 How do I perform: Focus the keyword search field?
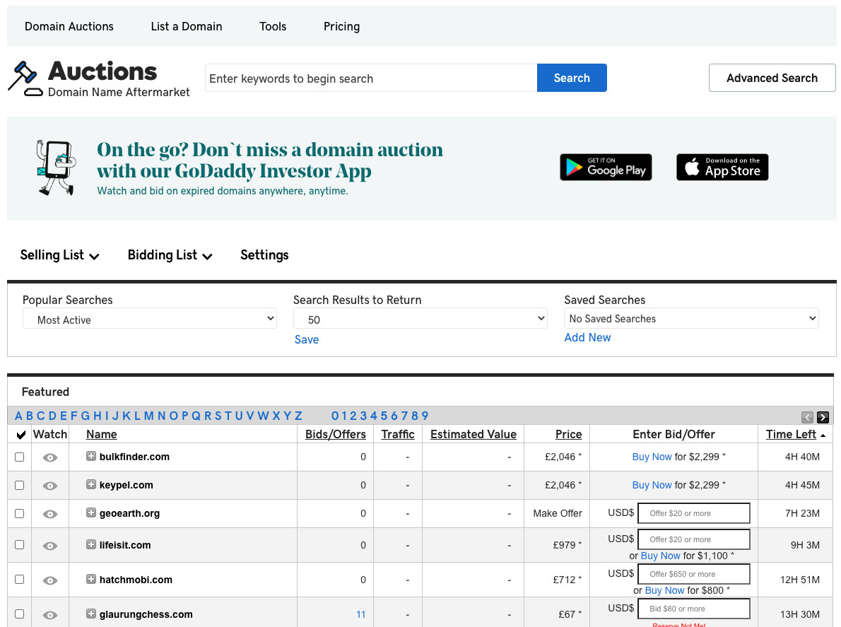coord(371,78)
